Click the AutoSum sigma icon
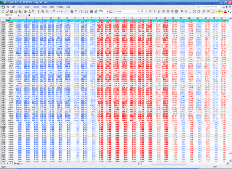Screen dimensions: 232x169 [76, 11]
